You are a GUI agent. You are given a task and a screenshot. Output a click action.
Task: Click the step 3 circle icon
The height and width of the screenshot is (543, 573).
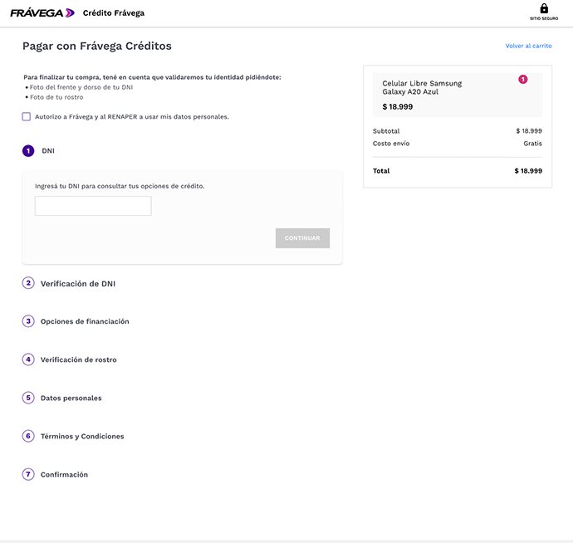(28, 321)
